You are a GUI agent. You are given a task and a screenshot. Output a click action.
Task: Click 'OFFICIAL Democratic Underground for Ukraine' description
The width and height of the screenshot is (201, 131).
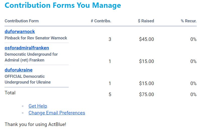28,79
